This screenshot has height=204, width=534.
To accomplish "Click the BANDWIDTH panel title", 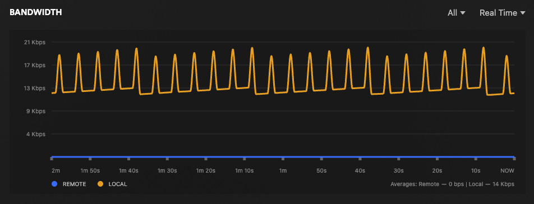I will point(36,12).
